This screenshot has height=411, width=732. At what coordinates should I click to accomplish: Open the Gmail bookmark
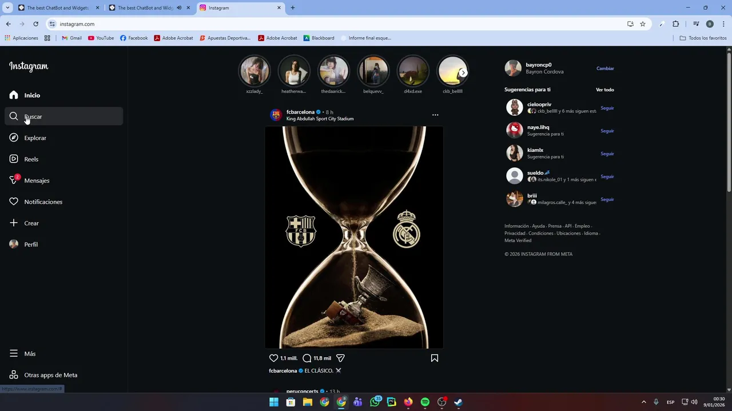71,38
